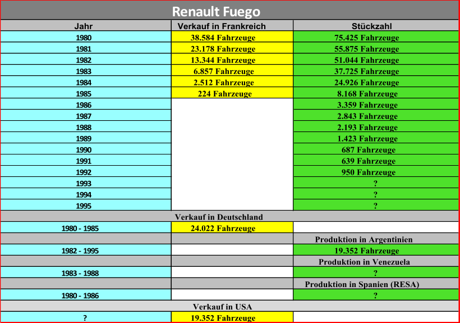Click the cyan '?' year cell under USA

pyautogui.click(x=86, y=317)
